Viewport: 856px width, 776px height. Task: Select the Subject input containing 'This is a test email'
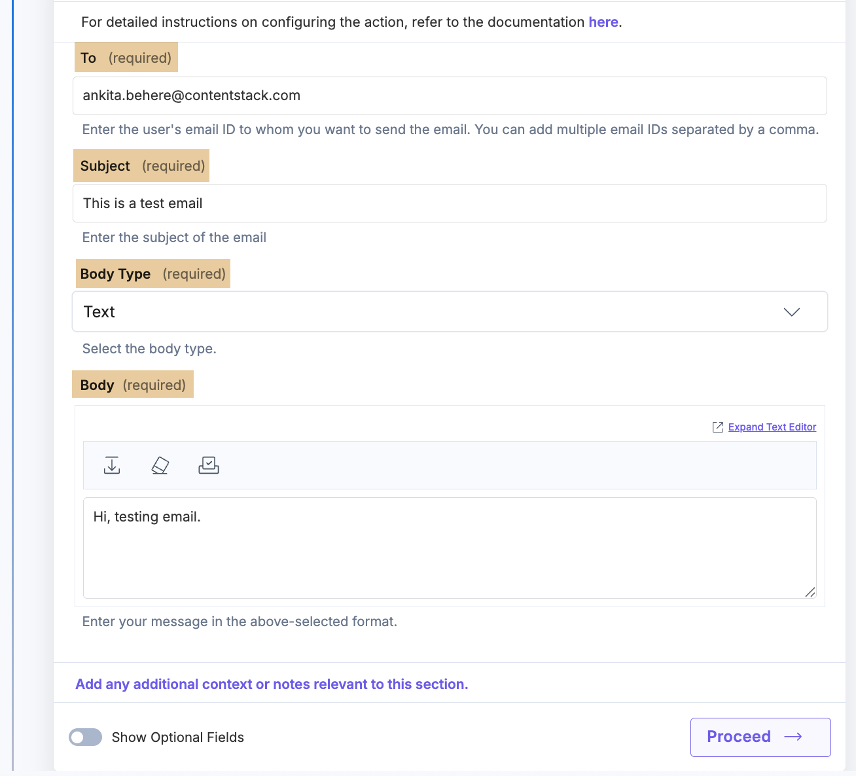tap(450, 203)
